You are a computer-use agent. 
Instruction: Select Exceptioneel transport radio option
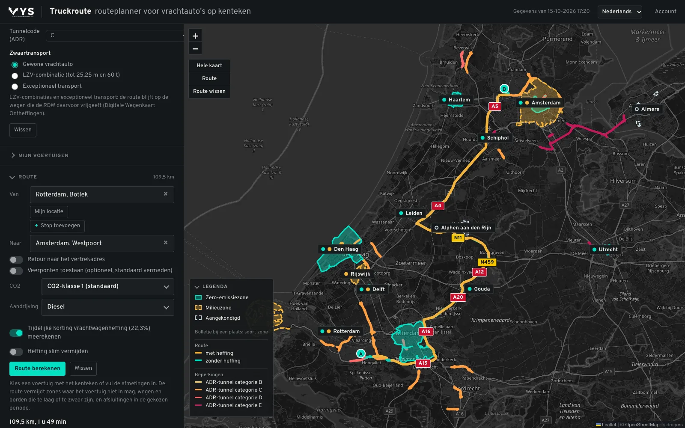(x=15, y=86)
